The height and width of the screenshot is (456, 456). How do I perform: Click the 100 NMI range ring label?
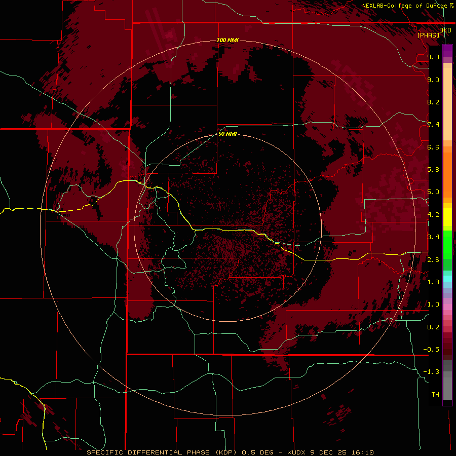(227, 40)
